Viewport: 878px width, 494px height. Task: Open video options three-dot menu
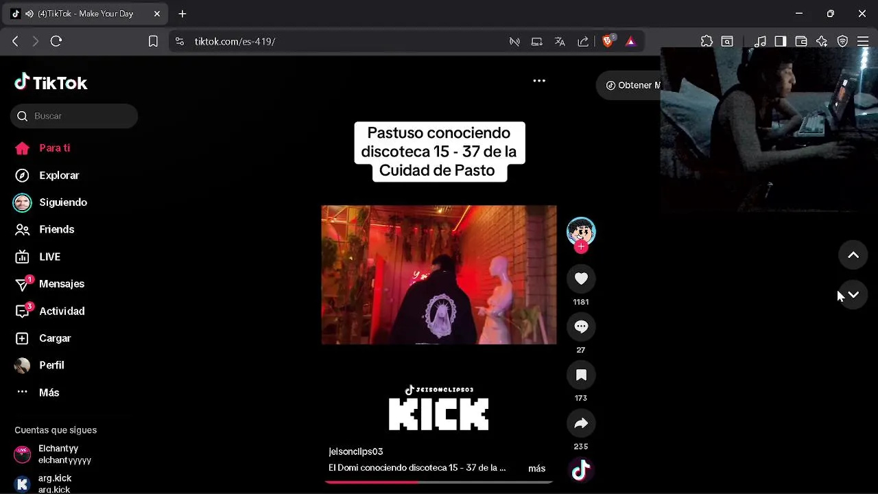pos(539,81)
